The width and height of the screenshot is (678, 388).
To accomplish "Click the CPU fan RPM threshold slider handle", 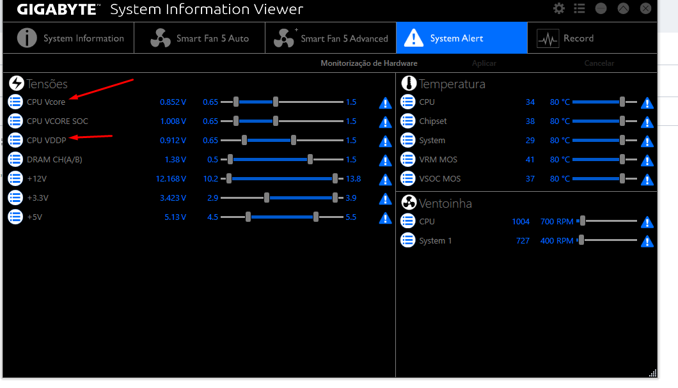I will pos(583,221).
